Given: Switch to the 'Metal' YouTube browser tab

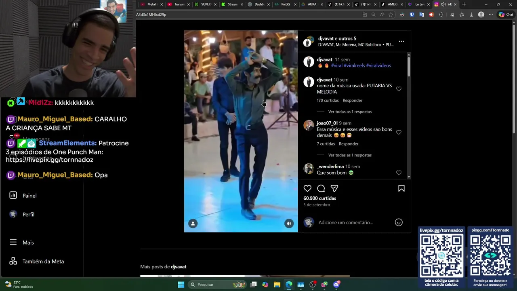Looking at the screenshot, I should coord(152,4).
